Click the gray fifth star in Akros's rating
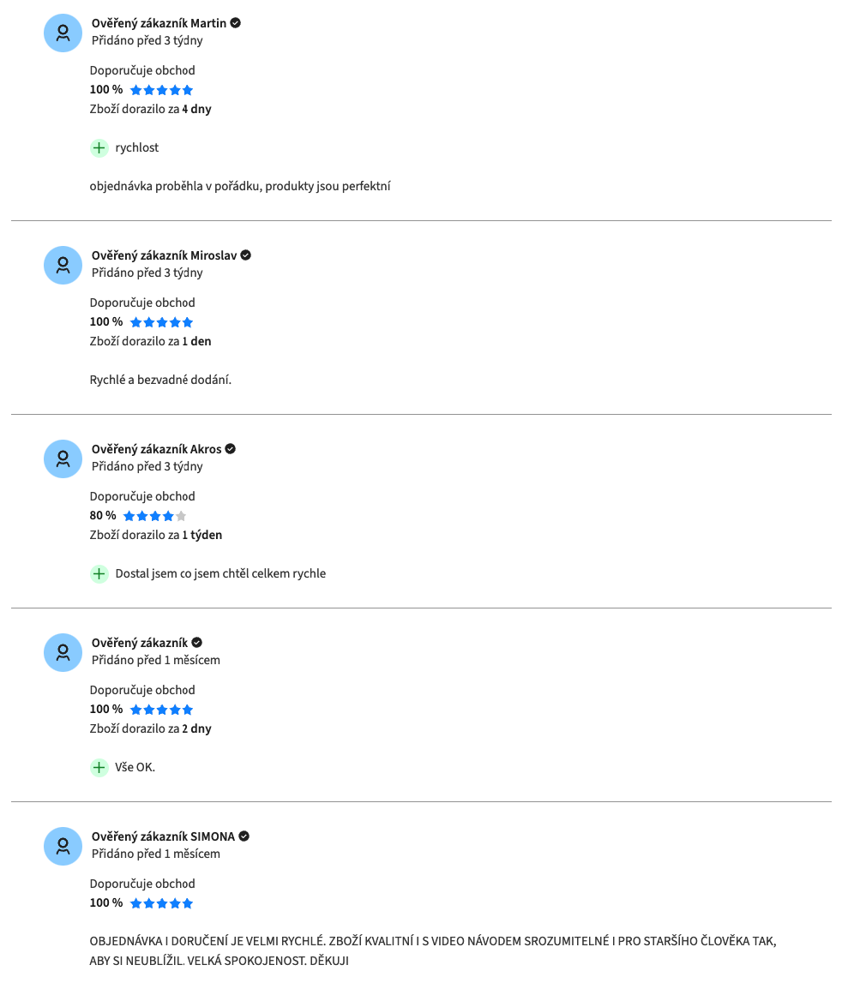 point(181,516)
